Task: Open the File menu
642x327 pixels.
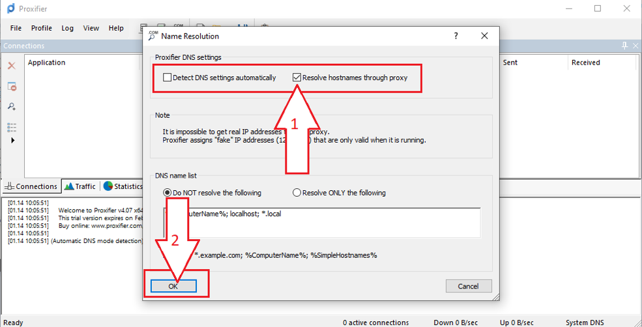Action: click(x=16, y=28)
